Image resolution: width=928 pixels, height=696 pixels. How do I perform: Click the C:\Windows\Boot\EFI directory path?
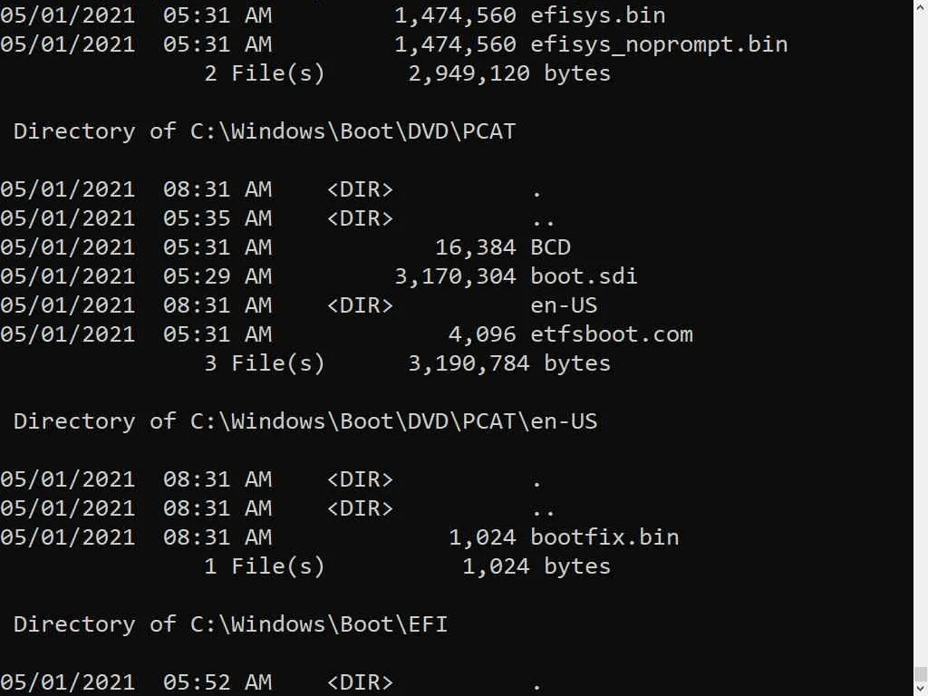pyautogui.click(x=318, y=624)
